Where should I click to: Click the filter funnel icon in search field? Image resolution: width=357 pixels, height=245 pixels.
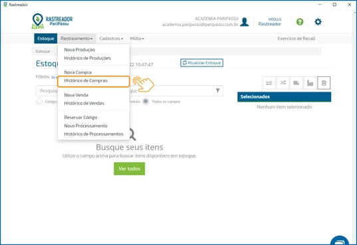(x=217, y=90)
